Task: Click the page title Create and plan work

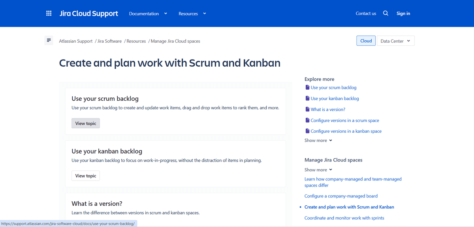Action: tap(170, 63)
